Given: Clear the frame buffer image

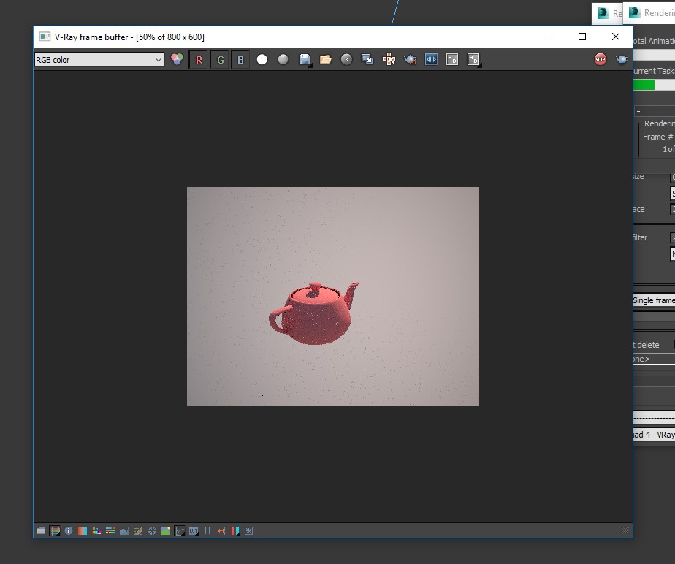Looking at the screenshot, I should pyautogui.click(x=347, y=60).
